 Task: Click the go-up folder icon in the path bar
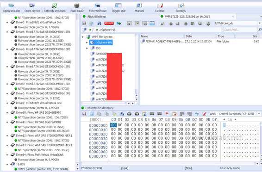[85, 30]
